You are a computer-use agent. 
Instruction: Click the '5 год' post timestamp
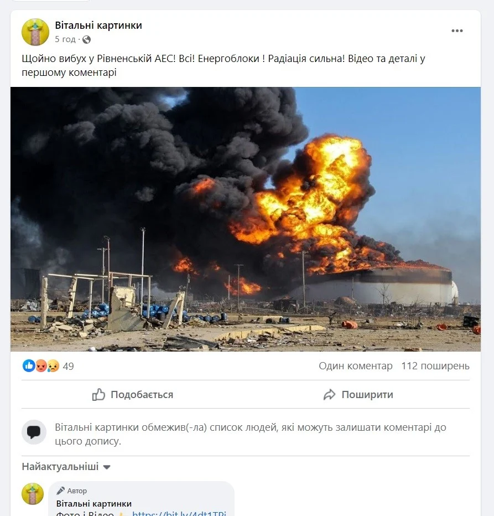tap(65, 39)
